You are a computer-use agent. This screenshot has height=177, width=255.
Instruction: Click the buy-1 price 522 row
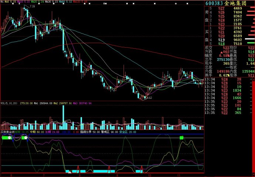pyautogui.click(x=221, y=28)
